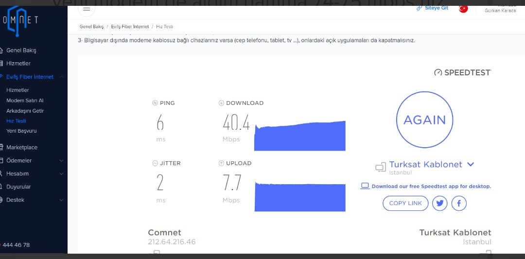Click the Gürkan Karaca user name

(500, 11)
